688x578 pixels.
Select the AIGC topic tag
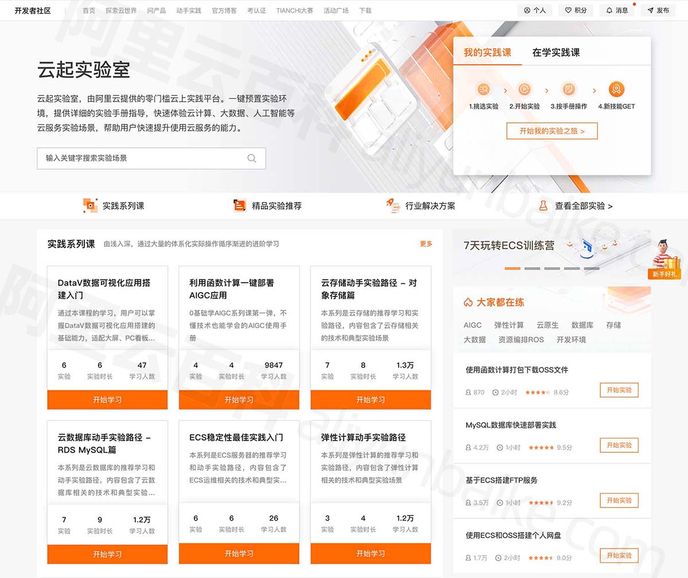(x=472, y=325)
